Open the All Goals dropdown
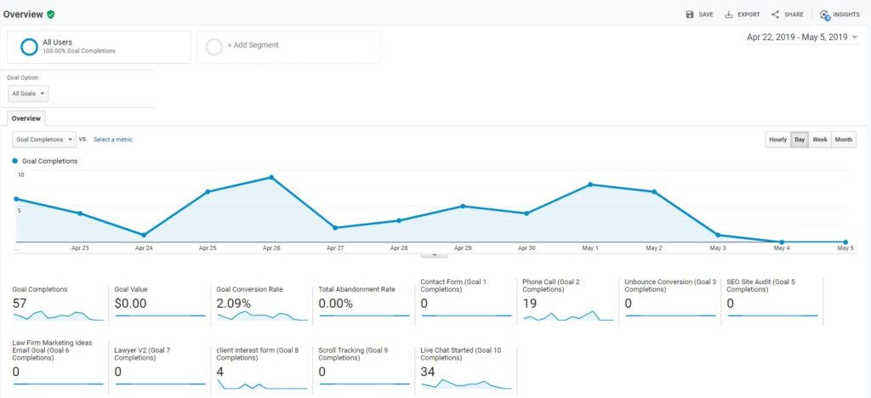Screen dimensions: 871x398 [x=28, y=94]
